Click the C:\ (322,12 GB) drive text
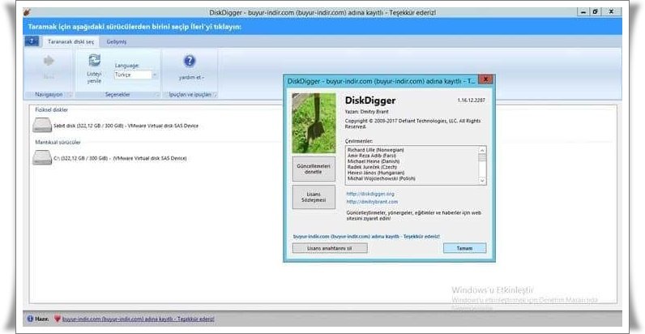The width and height of the screenshot is (645, 334). click(120, 158)
